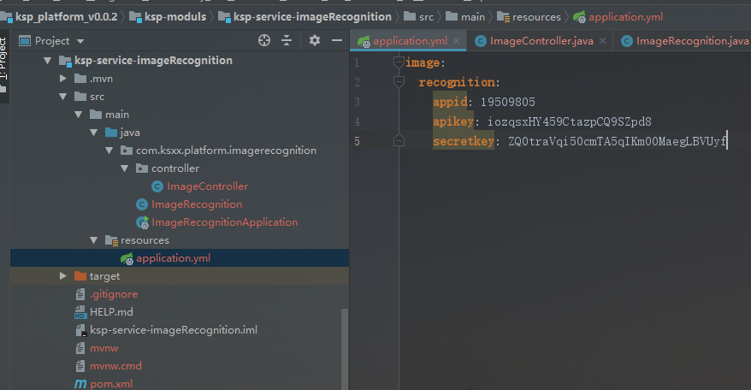This screenshot has width=751, height=390.
Task: Select the mvnw file
Action: click(x=104, y=348)
